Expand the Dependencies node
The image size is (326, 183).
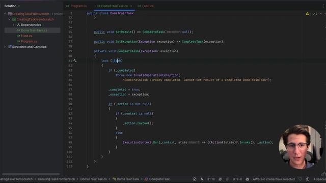pyautogui.click(x=14, y=25)
